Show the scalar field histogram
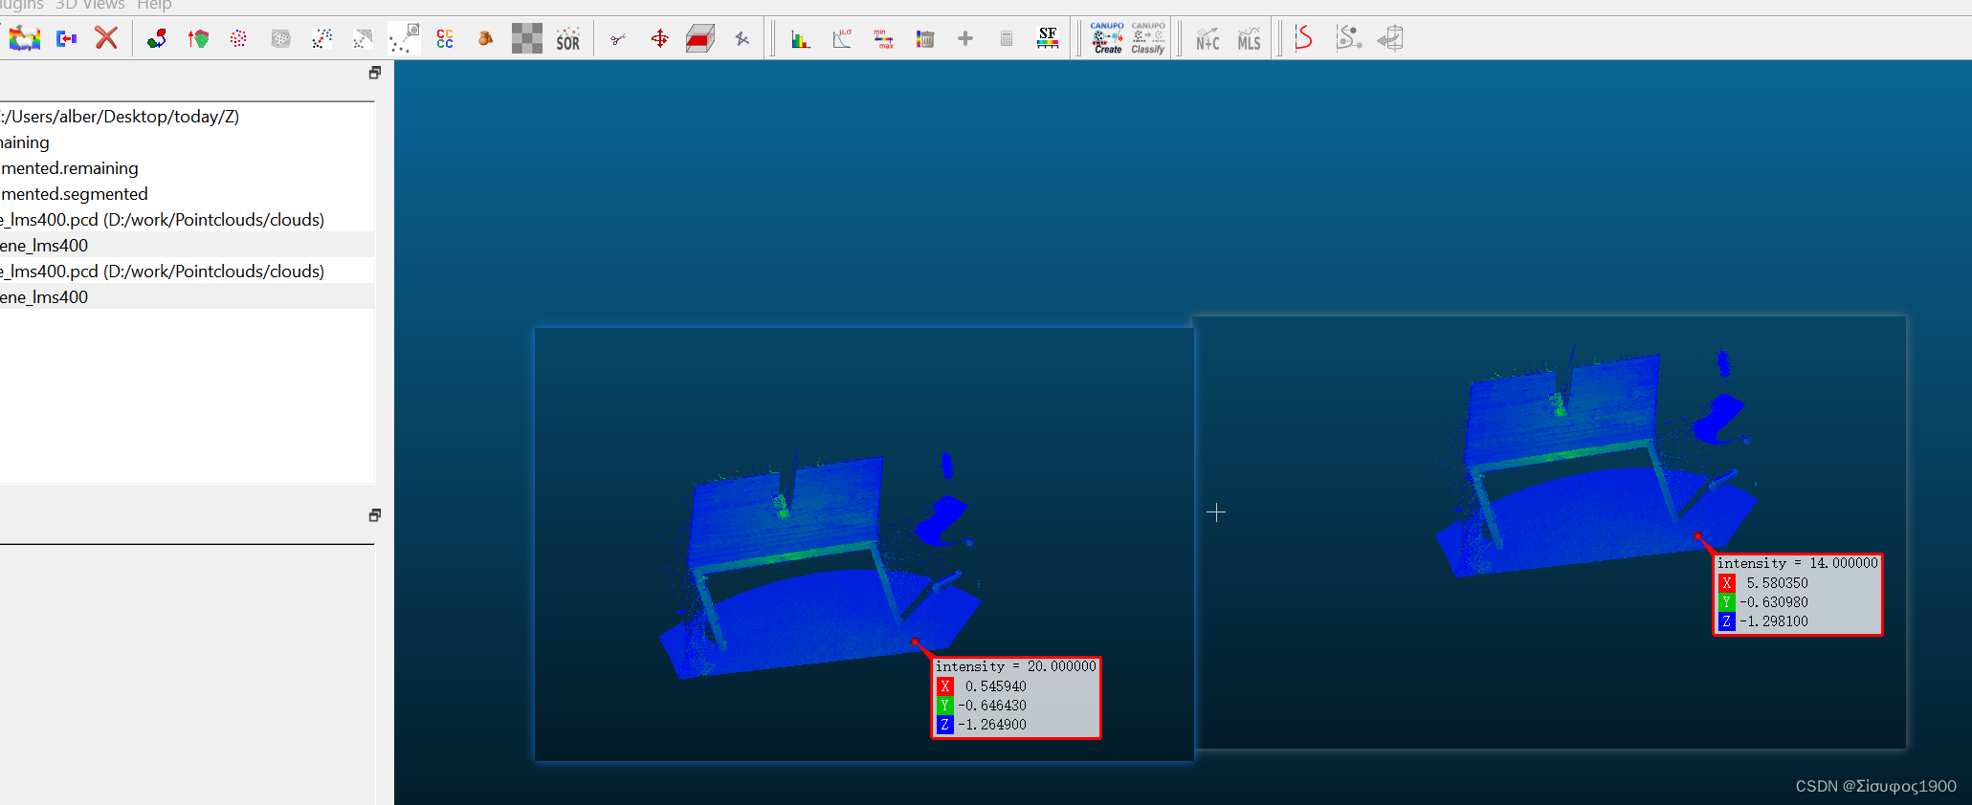 click(800, 38)
